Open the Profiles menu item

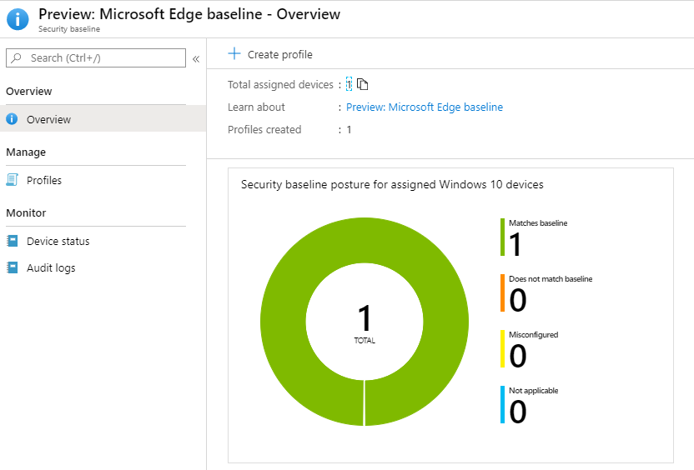click(103, 180)
